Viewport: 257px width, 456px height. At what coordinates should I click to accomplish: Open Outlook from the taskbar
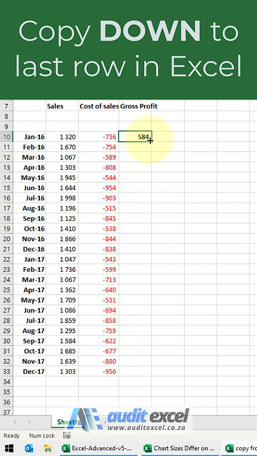[29, 448]
